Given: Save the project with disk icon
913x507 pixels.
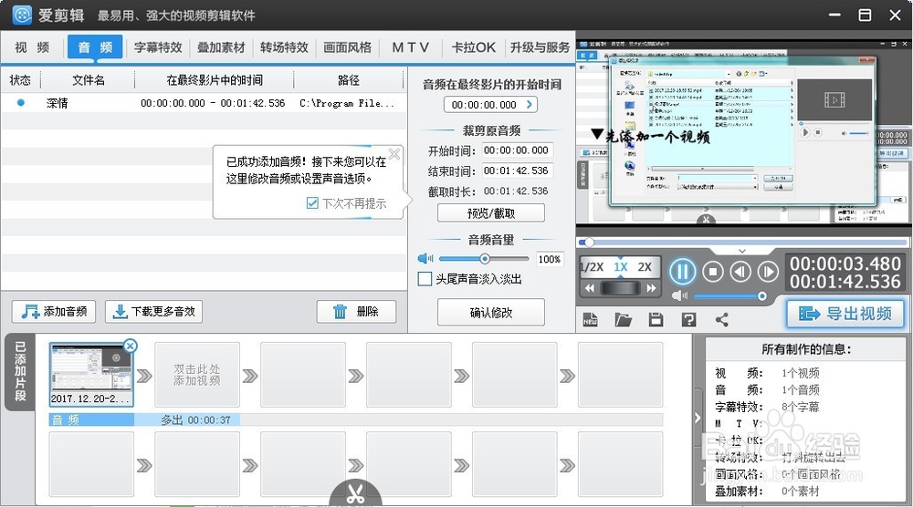Looking at the screenshot, I should point(656,319).
